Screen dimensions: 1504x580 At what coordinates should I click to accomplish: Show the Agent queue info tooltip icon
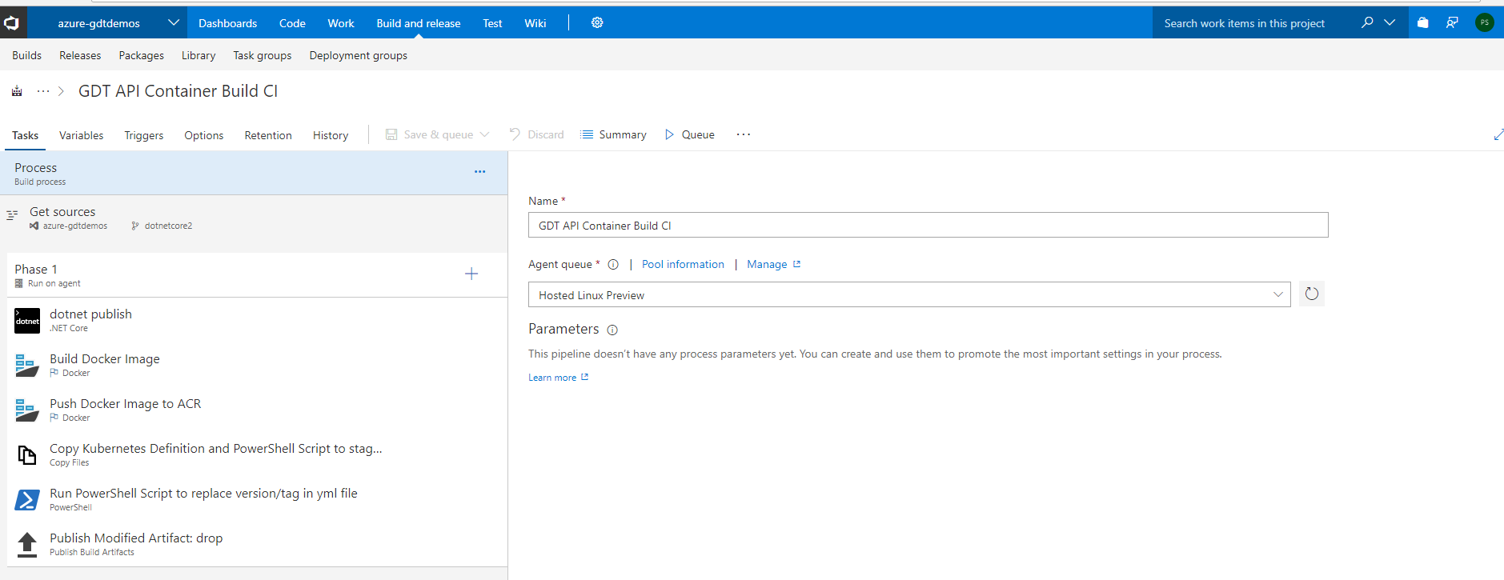pos(613,265)
